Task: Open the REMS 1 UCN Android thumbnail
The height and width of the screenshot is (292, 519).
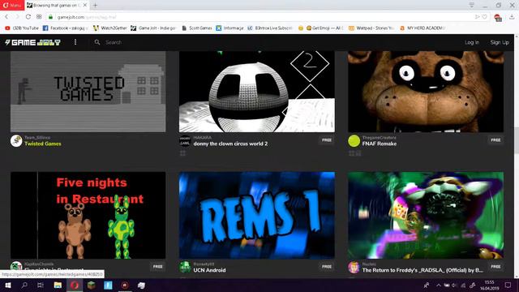Action: tap(257, 215)
